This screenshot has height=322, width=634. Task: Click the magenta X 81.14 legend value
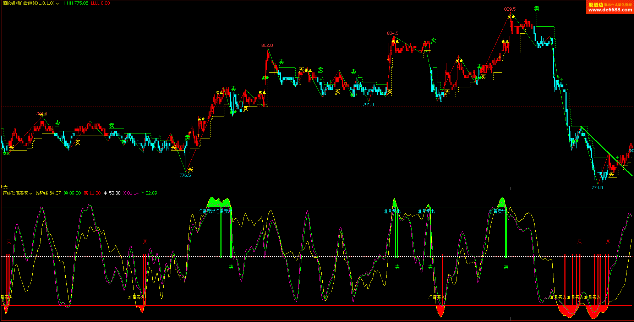[131, 193]
